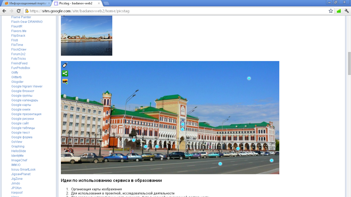Click the picture add icon on image
351x197 pixels.
point(65,81)
